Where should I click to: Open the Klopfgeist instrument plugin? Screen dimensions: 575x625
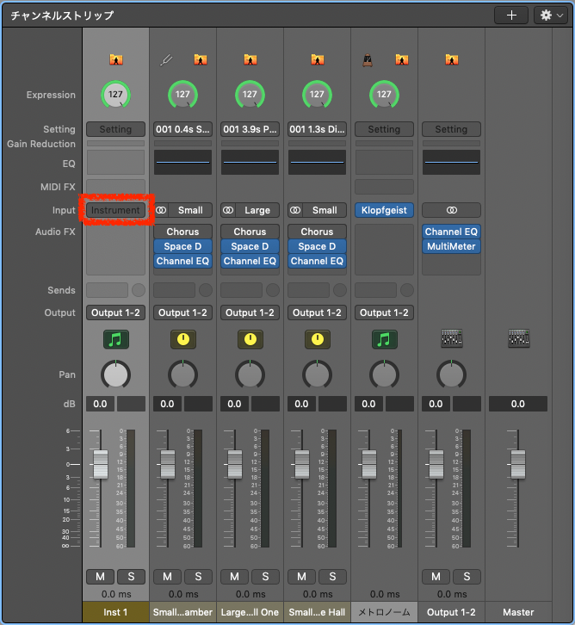384,210
